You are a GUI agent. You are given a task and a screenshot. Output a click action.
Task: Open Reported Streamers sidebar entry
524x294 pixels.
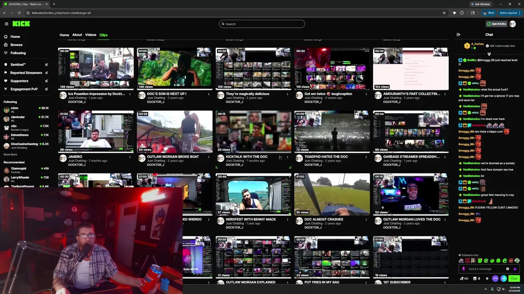26,73
